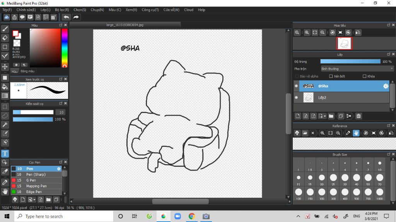Select the Magic Wand tool
The width and height of the screenshot is (396, 222).
(x=5, y=124)
